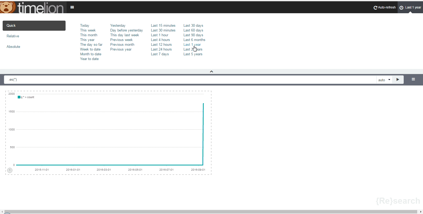Choose This week range
The image size is (423, 214).
[x=88, y=30]
